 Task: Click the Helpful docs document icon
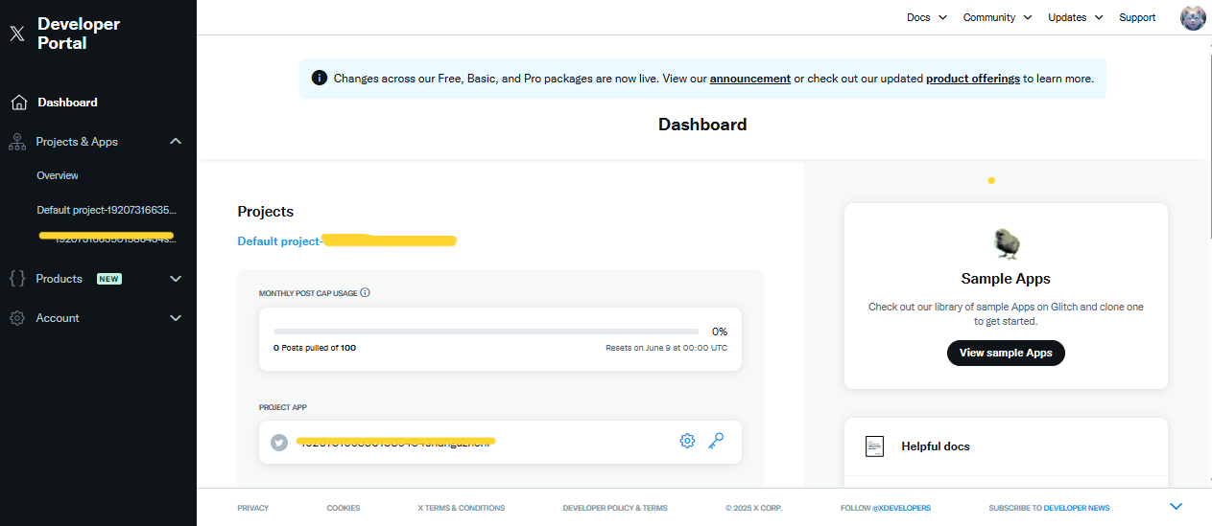(x=874, y=446)
